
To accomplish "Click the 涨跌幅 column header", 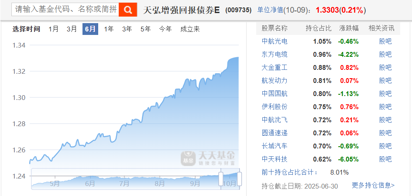I will (x=349, y=28).
